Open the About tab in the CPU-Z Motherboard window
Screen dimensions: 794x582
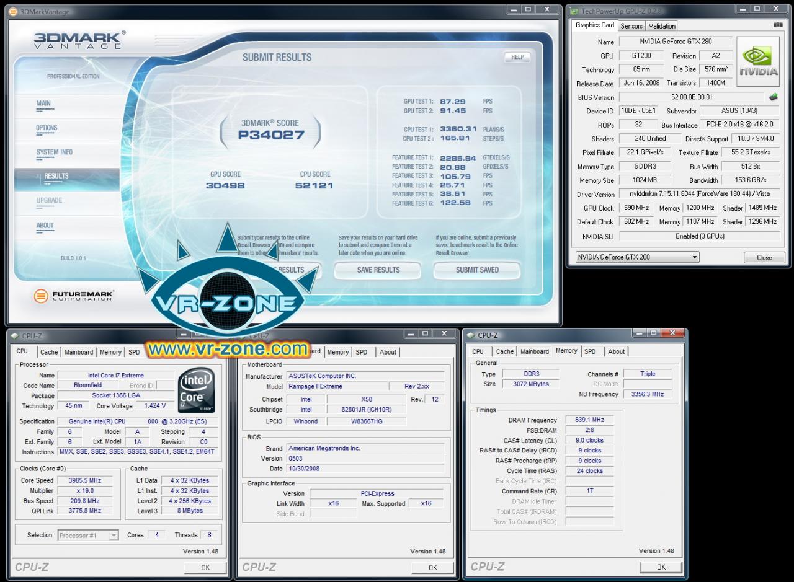click(x=388, y=352)
